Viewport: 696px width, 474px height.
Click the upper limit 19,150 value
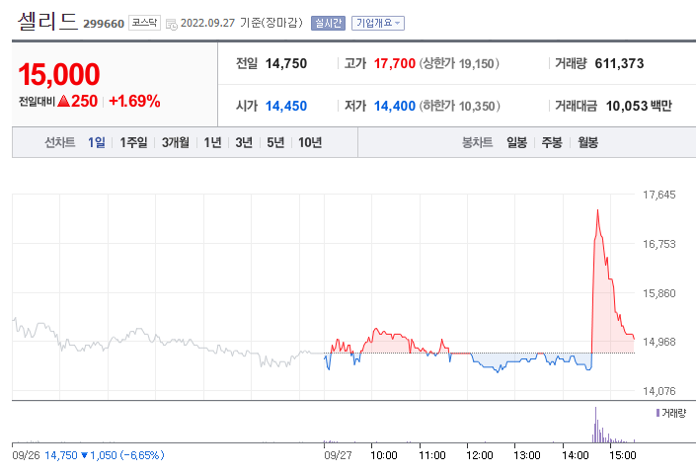point(476,64)
